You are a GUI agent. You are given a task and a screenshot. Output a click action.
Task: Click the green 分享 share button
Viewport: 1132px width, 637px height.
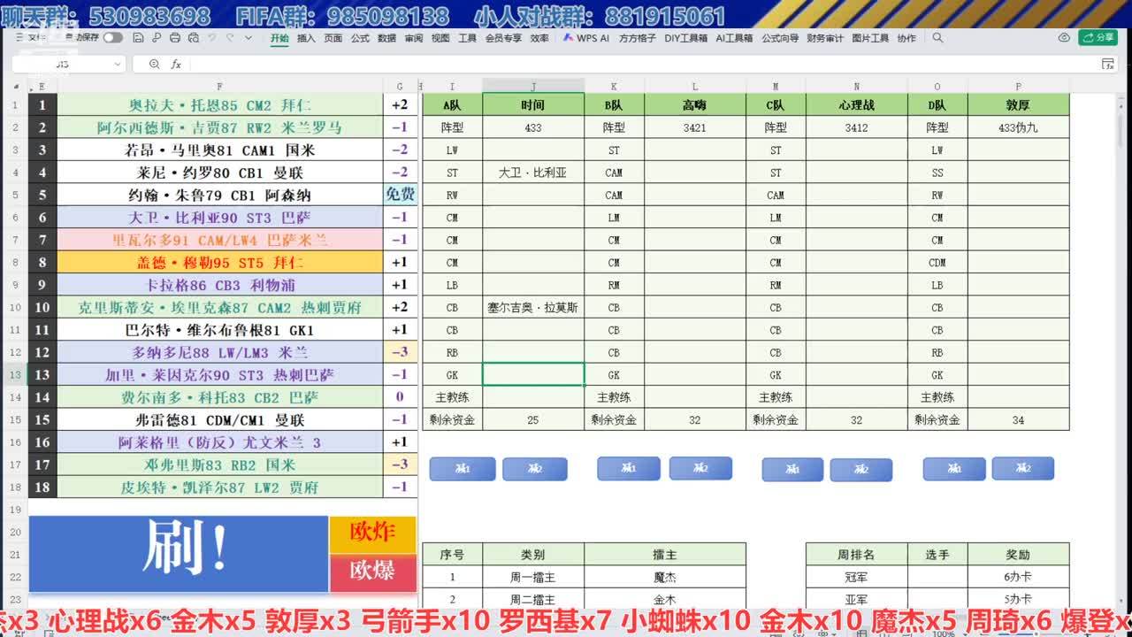(x=1098, y=37)
